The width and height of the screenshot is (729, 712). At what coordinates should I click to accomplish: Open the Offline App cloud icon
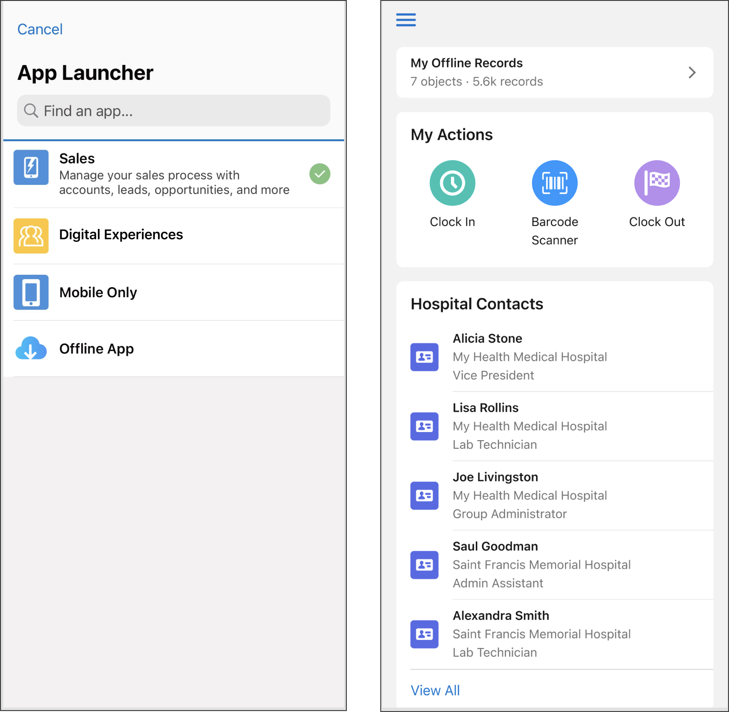[31, 349]
